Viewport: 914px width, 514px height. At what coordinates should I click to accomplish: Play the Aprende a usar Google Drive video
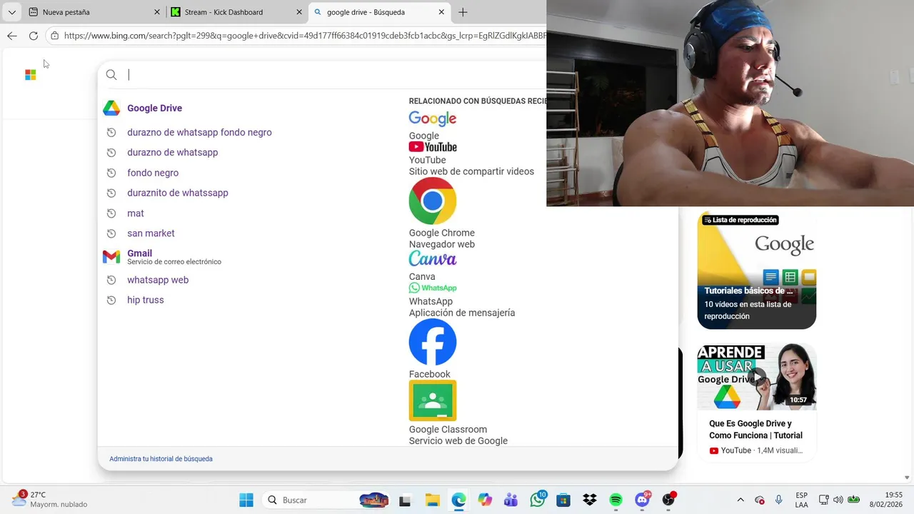[x=757, y=377]
